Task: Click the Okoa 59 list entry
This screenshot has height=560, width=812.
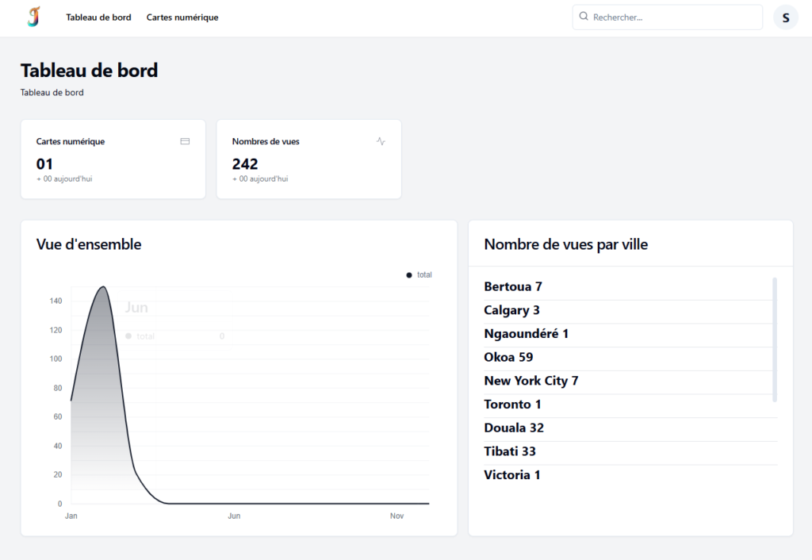Action: coord(508,357)
